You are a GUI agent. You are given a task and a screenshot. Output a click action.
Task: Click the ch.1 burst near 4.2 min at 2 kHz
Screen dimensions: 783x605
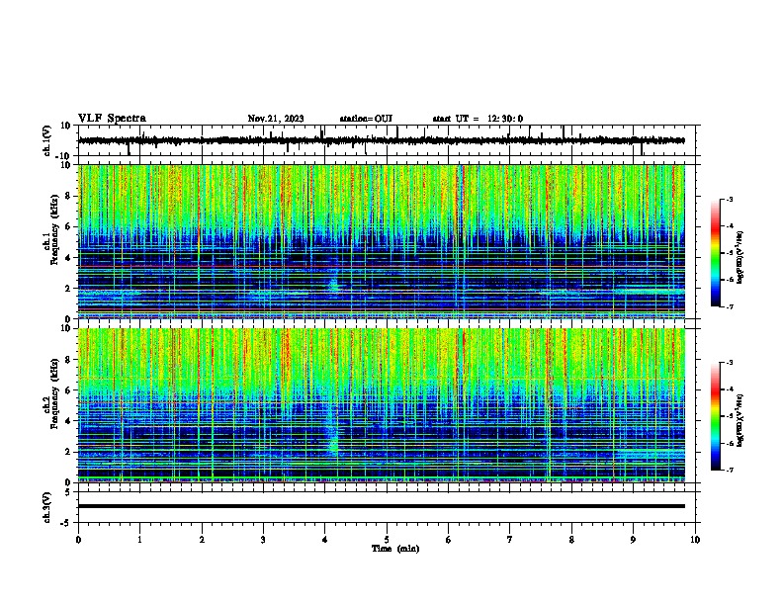click(x=333, y=284)
